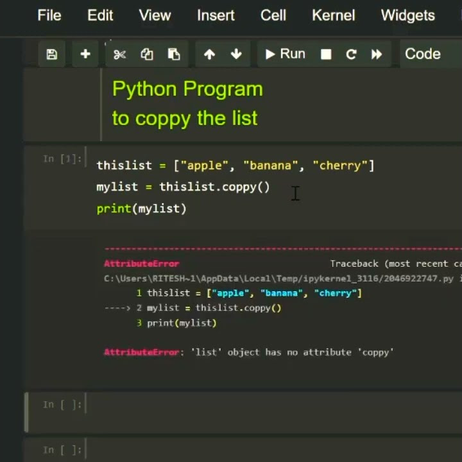Click the 'mylist = thislist.coppy()' code line
462x462 pixels.
tap(183, 187)
